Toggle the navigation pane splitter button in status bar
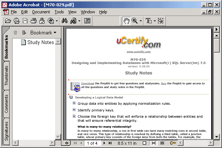222x148 pixels. tap(67, 143)
